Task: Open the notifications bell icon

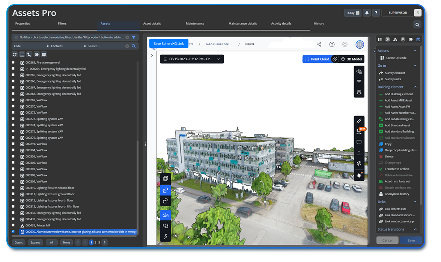Action: (x=367, y=13)
